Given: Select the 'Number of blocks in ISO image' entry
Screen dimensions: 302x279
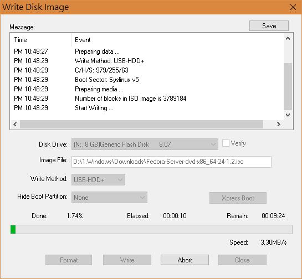Looking at the screenshot, I should (x=147, y=99).
